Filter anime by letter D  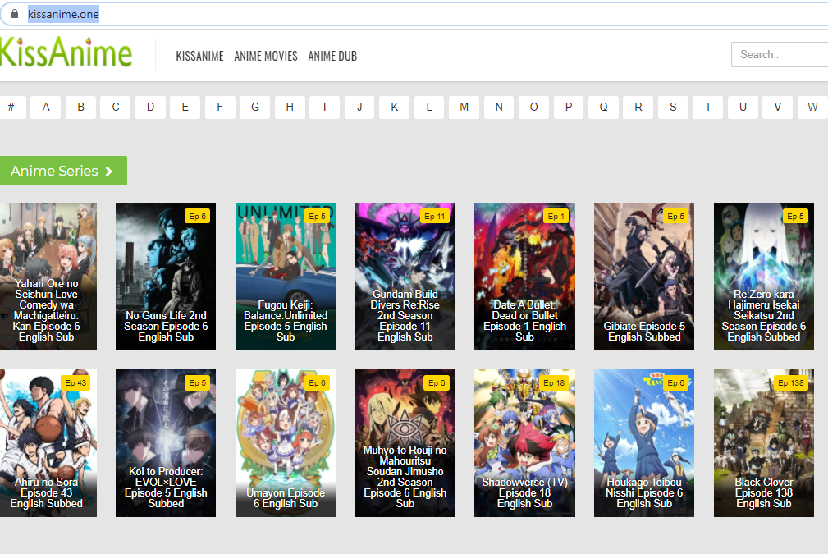tap(150, 108)
